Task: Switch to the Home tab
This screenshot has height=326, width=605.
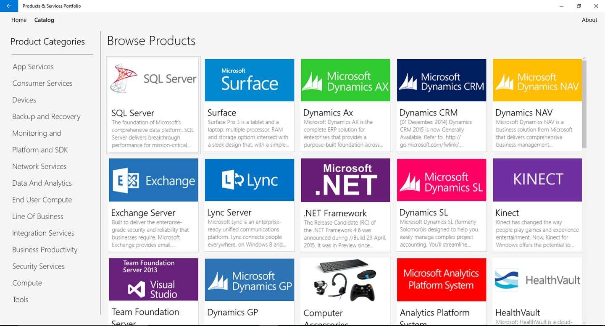Action: tap(19, 20)
